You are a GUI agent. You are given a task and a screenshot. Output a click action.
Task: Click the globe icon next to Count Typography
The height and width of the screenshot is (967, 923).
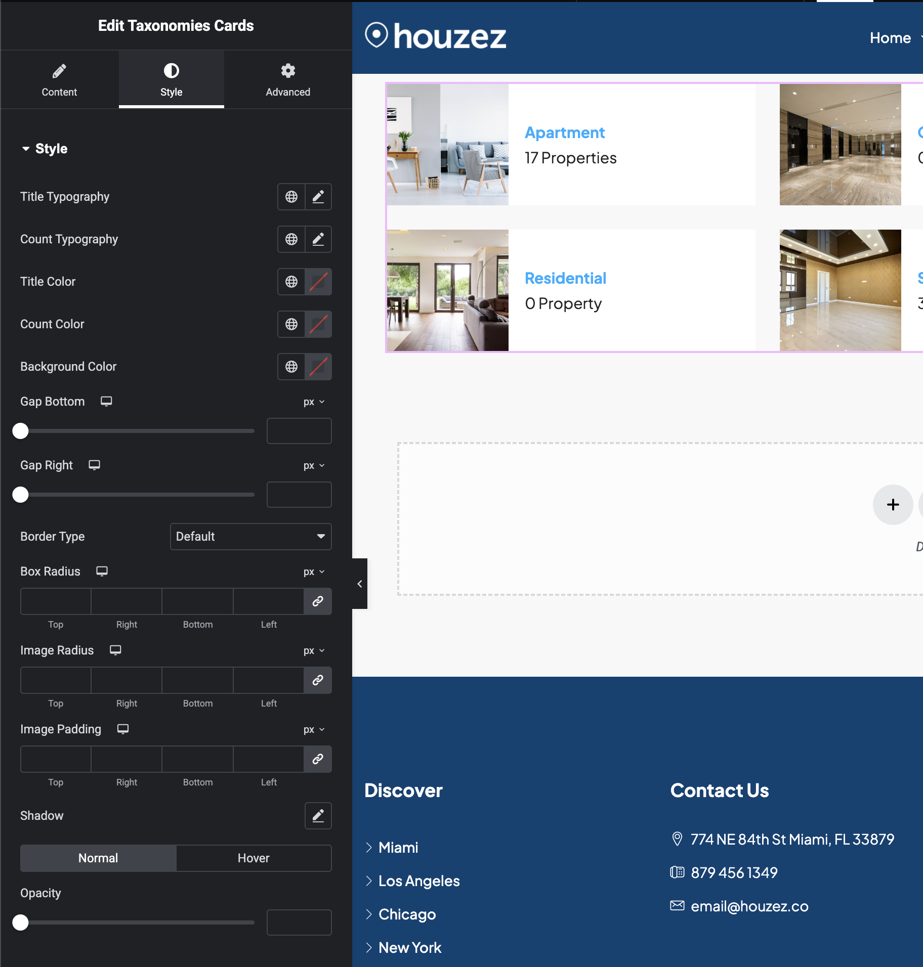tap(291, 239)
